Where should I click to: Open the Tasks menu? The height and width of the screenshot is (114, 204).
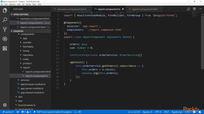click(x=34, y=4)
